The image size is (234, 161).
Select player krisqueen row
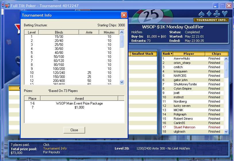[x=193, y=72]
